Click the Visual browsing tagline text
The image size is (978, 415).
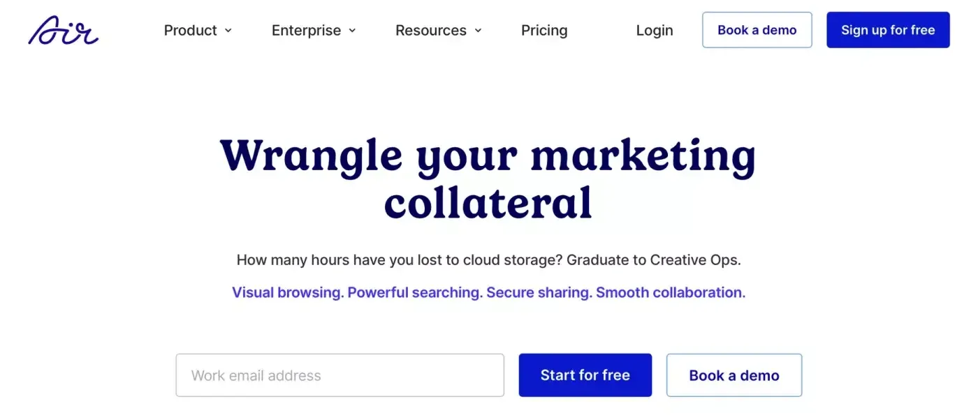point(288,292)
